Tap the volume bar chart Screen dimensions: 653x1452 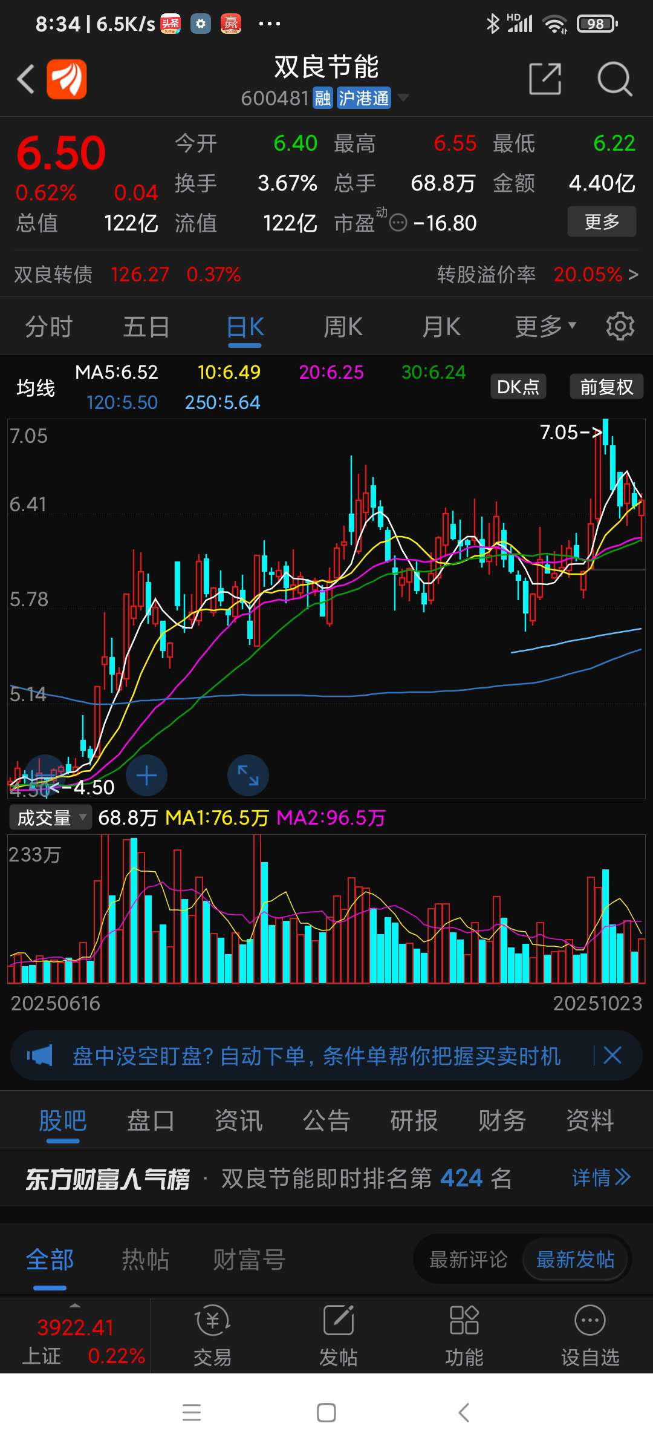coord(326,909)
